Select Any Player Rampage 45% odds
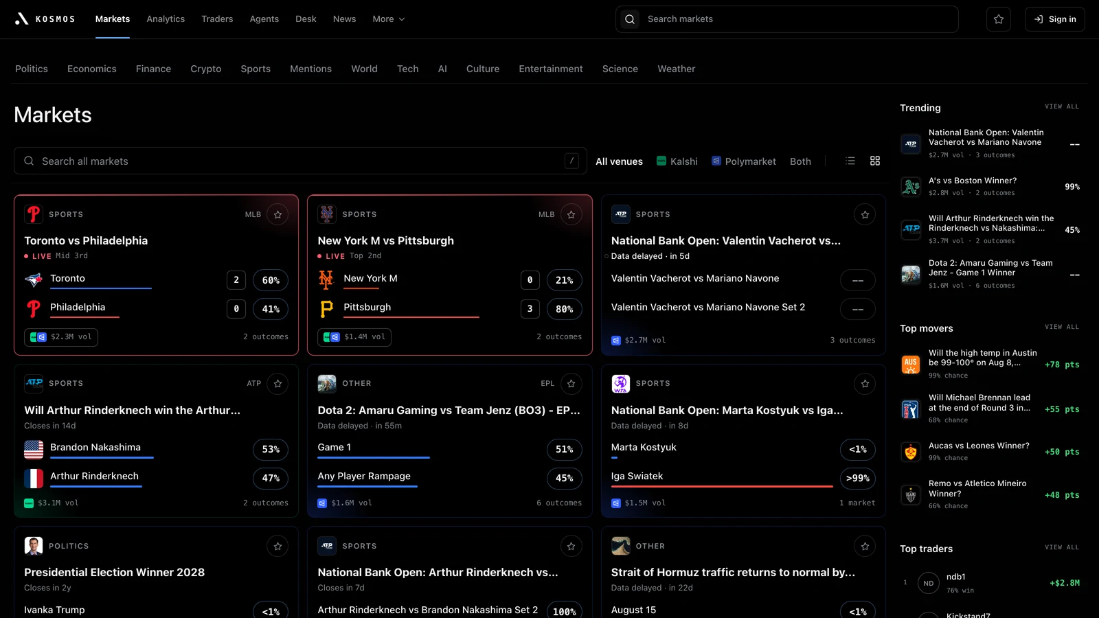 (565, 478)
